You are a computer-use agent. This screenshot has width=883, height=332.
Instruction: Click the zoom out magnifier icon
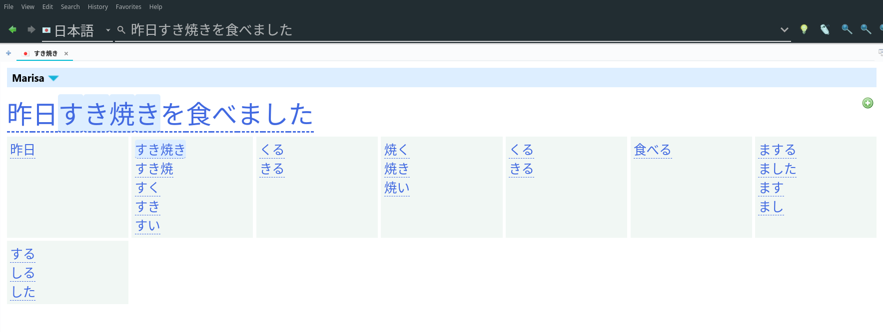pyautogui.click(x=866, y=29)
